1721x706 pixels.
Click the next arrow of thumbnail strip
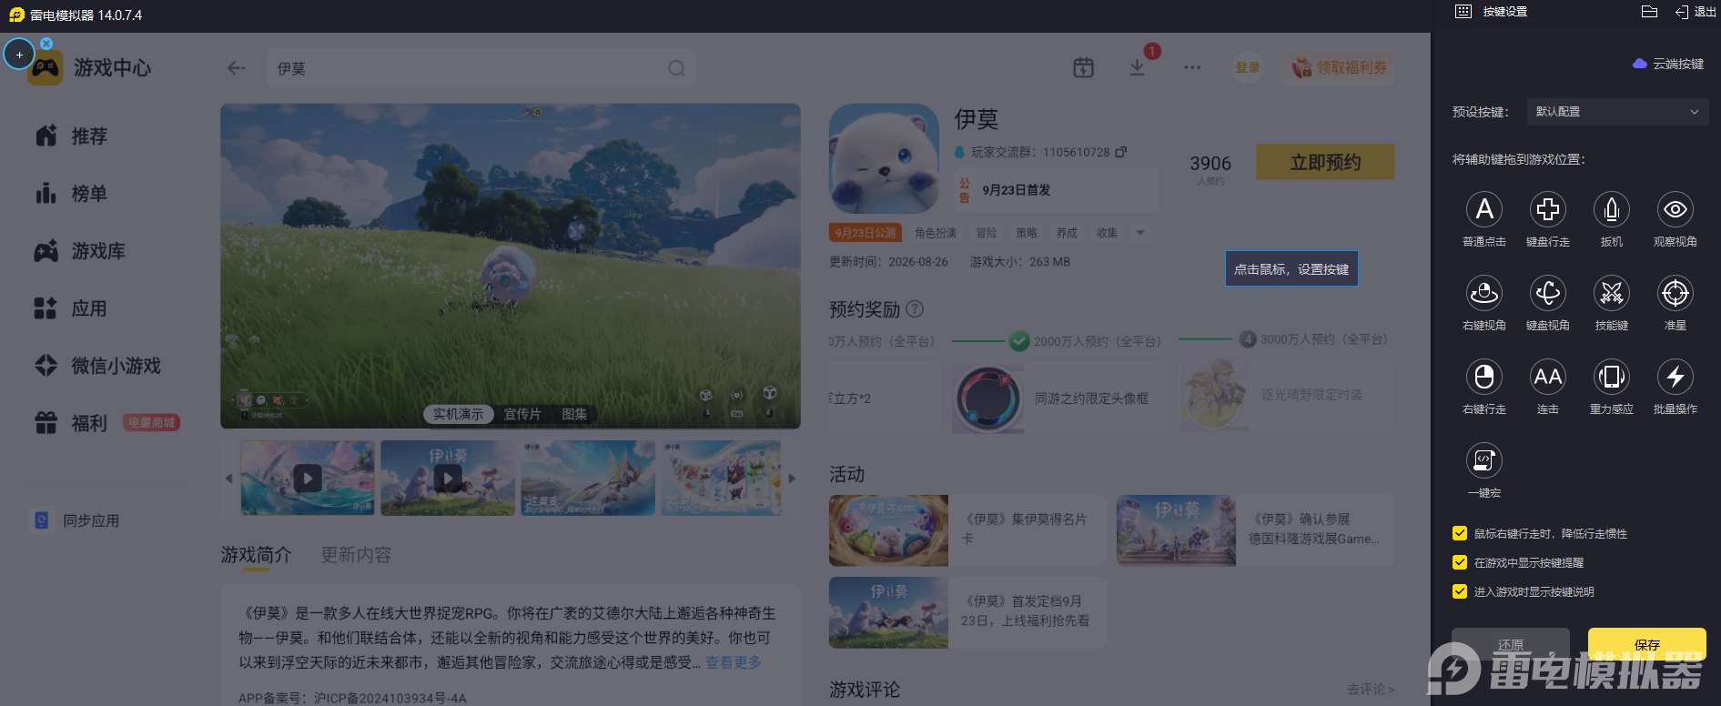(792, 479)
